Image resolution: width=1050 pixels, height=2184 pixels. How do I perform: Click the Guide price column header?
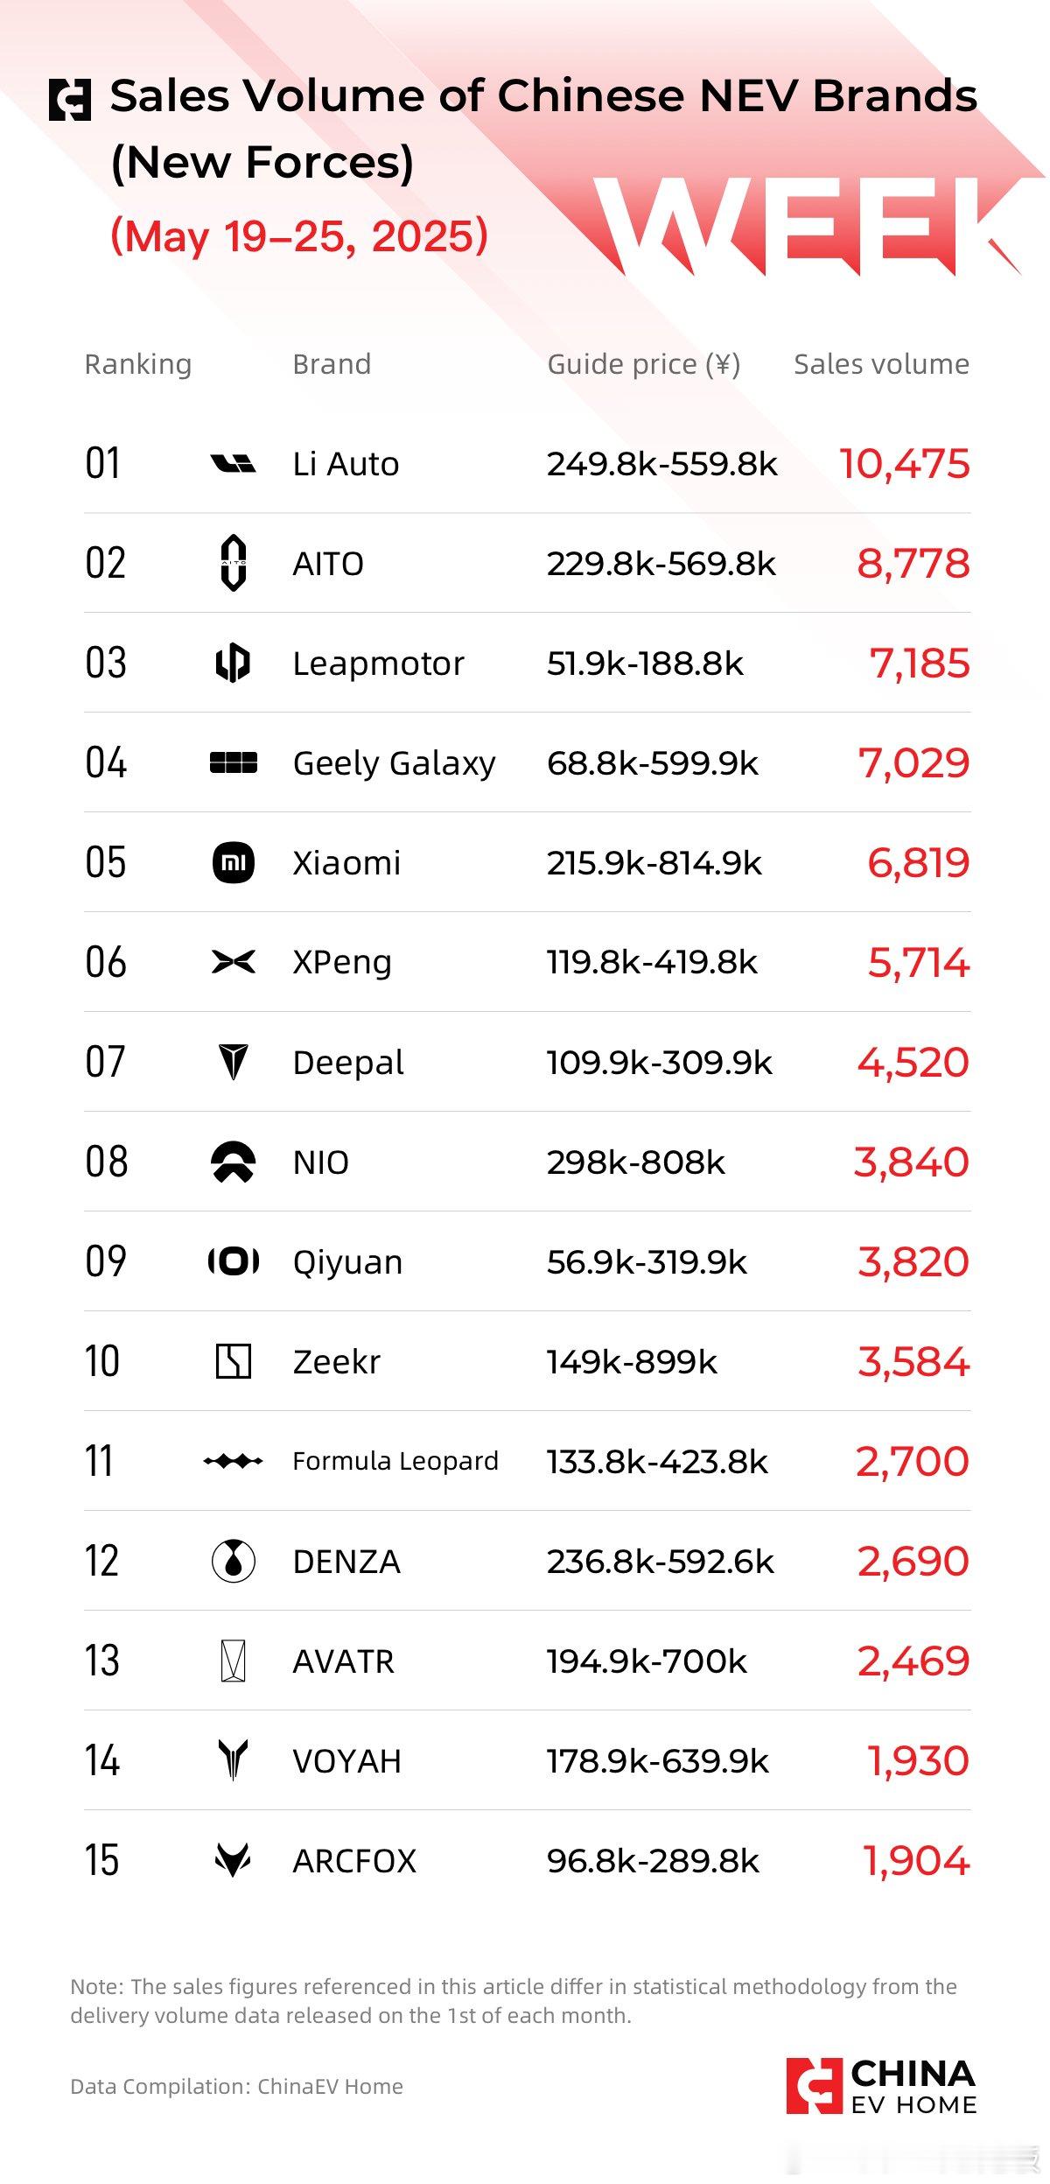point(644,364)
